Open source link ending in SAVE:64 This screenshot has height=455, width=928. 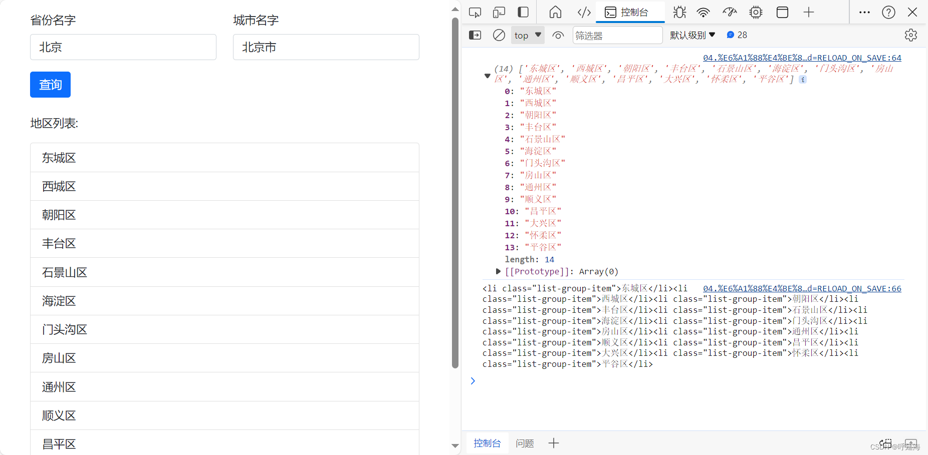coord(802,58)
